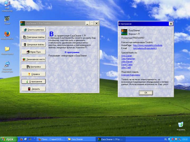Click OK in the О программе dialog
This screenshot has height=142, width=190.
tap(146, 93)
